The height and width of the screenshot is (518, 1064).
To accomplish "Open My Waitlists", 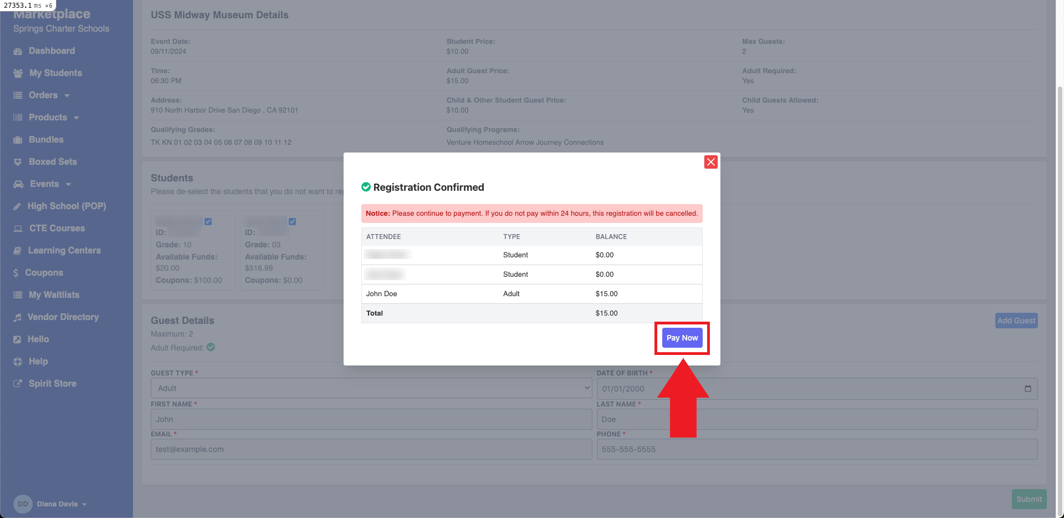I will click(54, 294).
